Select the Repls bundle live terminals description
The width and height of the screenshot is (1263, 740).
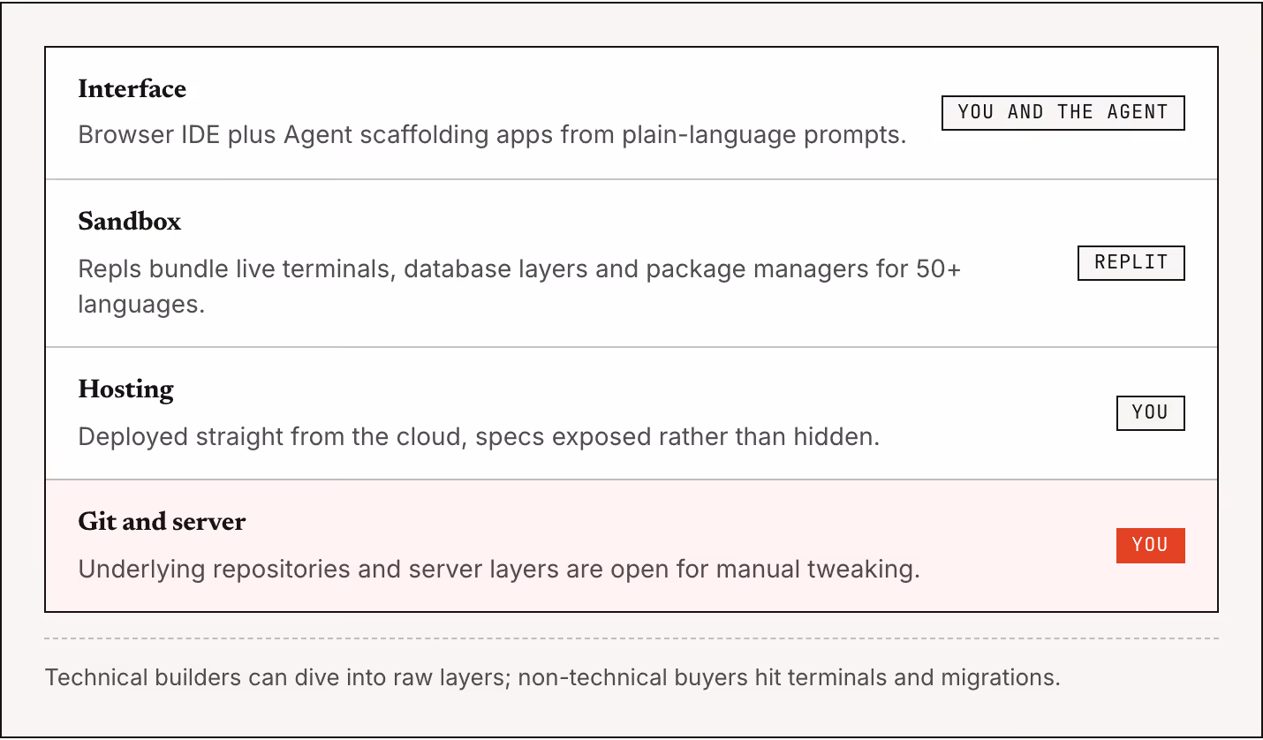click(519, 286)
